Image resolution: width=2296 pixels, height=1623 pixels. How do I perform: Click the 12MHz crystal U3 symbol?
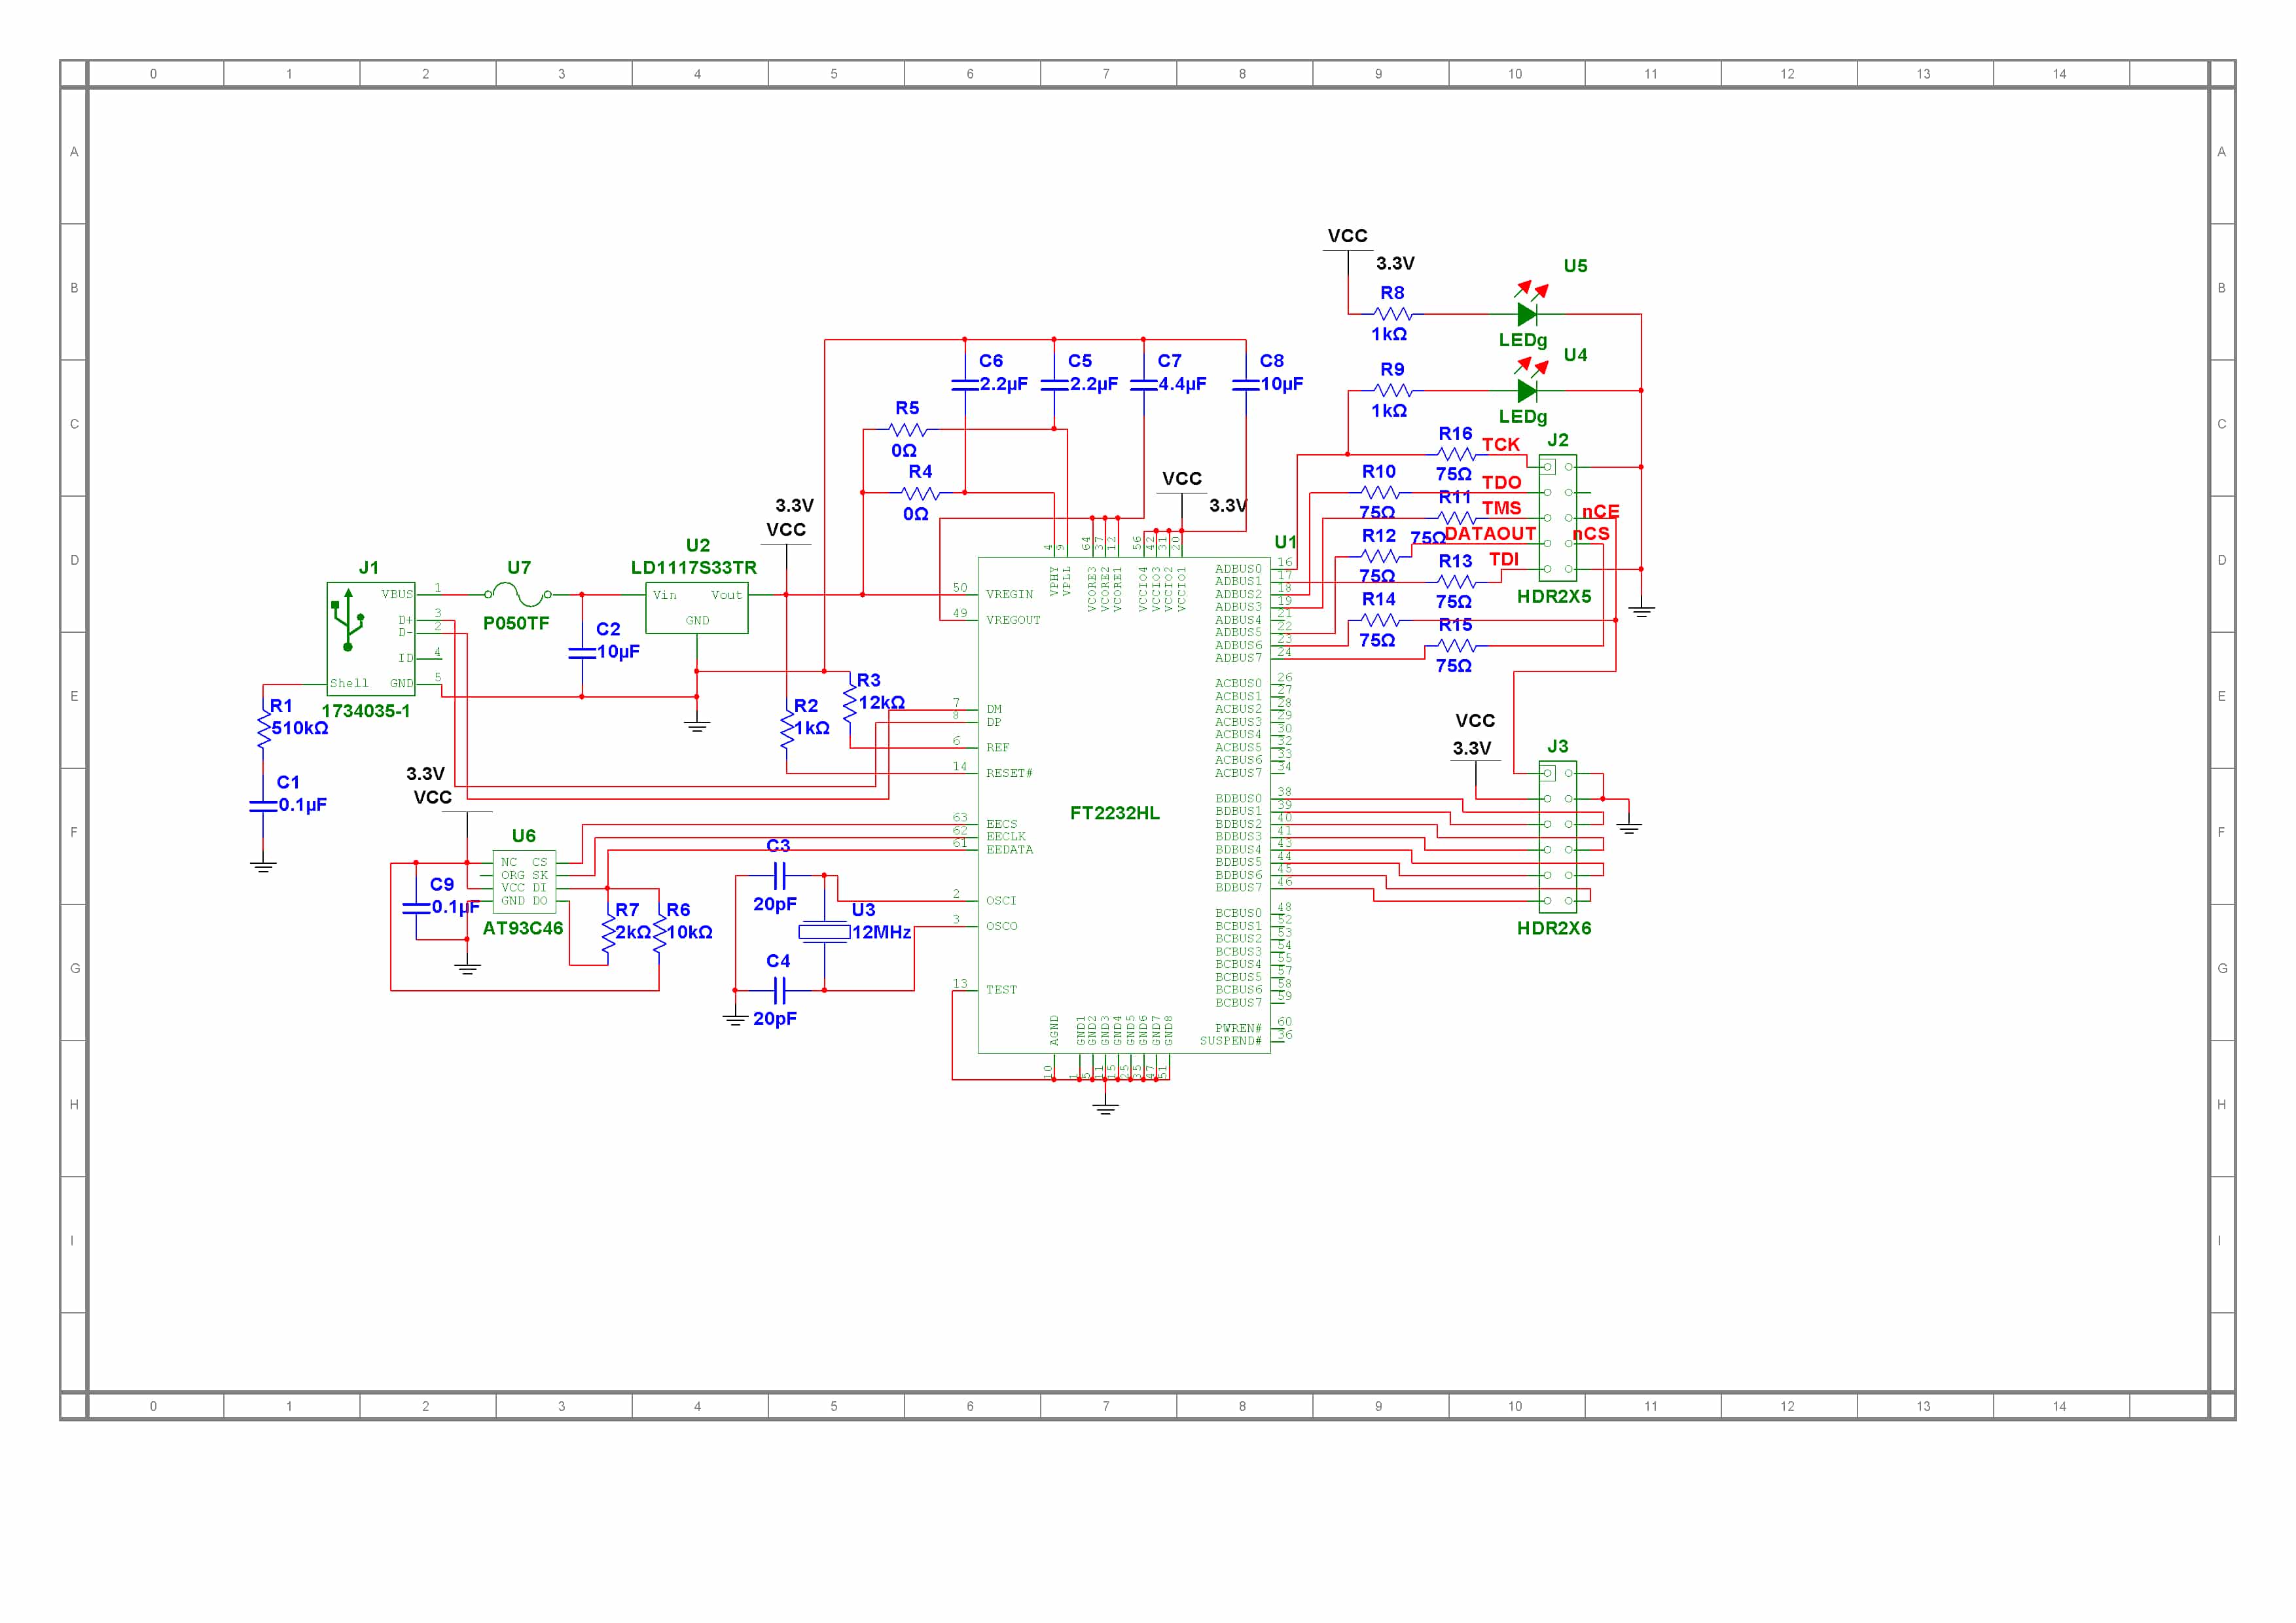click(824, 932)
